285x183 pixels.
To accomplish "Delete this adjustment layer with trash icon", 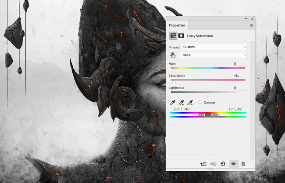I will (243, 164).
